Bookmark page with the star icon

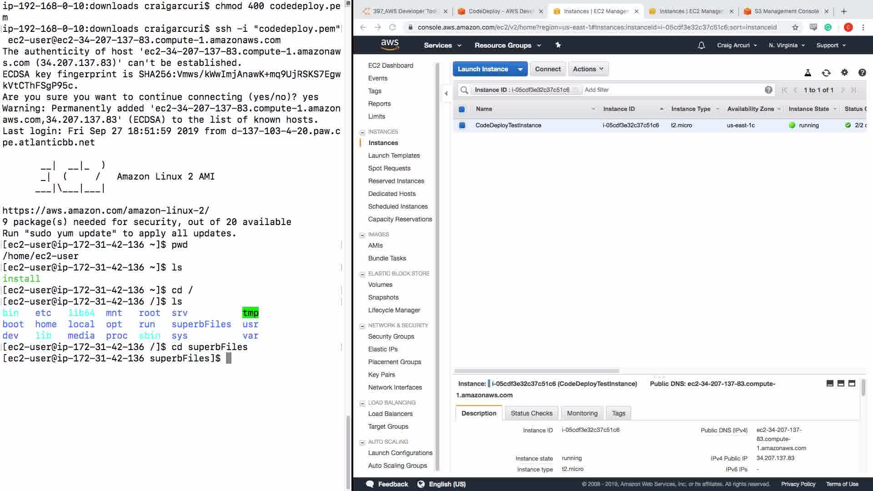795,27
